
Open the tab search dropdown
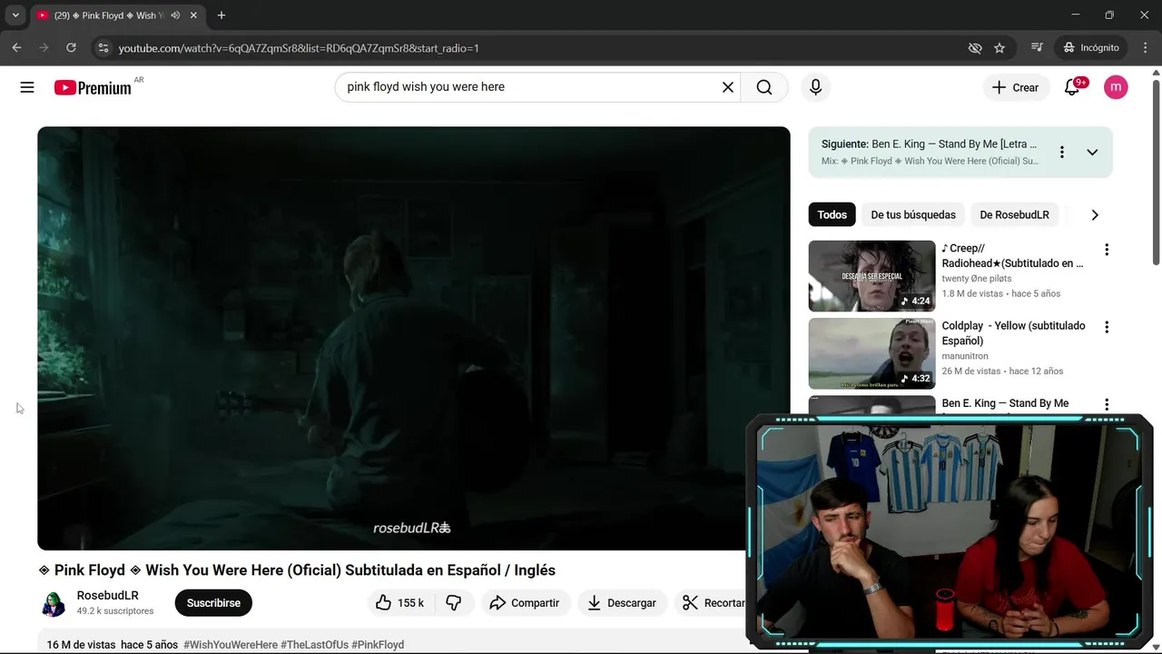point(15,15)
